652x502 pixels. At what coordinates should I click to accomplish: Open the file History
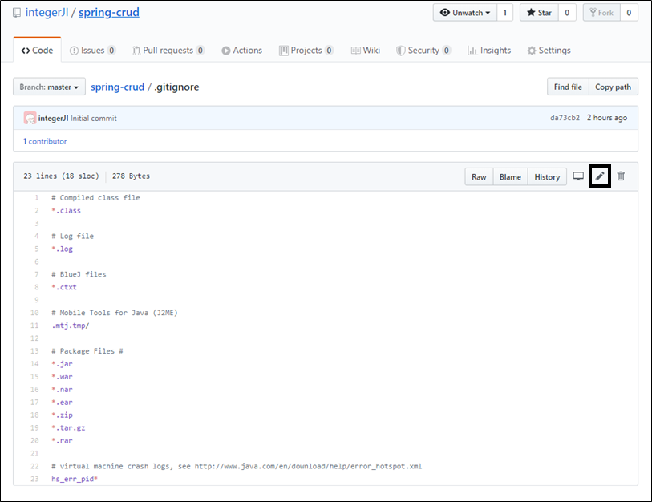547,176
